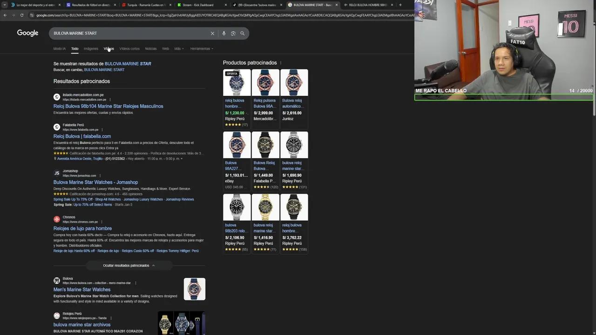Close the 'Turquía - Rumanía Cuotas' tab
Screen dimensions: 596x335
pos(170,5)
